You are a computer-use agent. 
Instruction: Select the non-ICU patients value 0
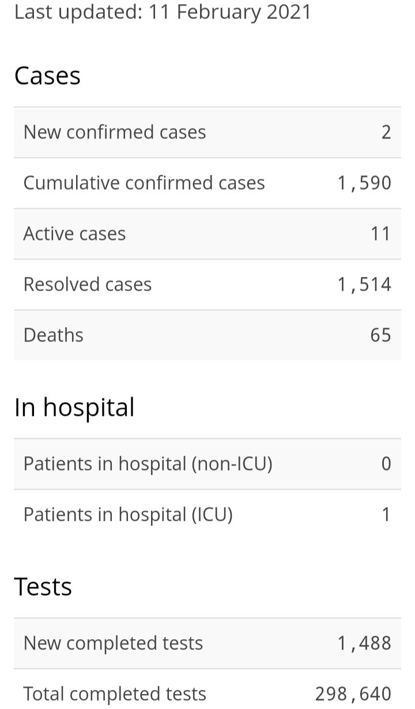(x=386, y=464)
